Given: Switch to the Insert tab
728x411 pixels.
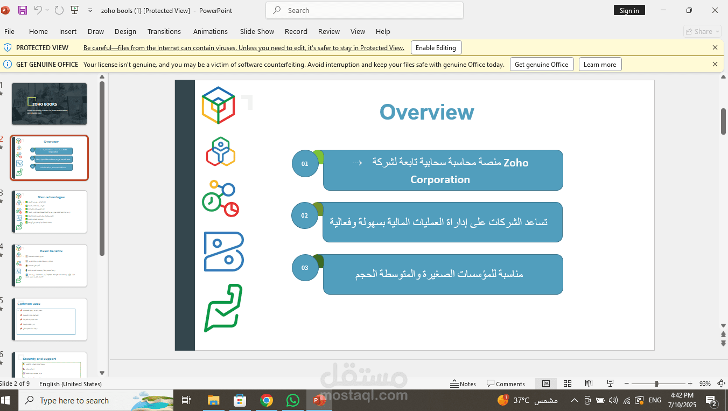Looking at the screenshot, I should 68,31.
